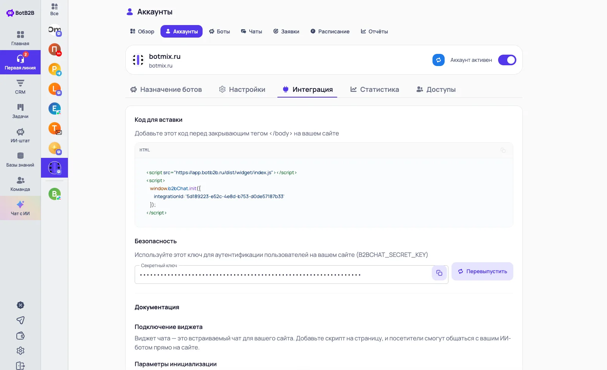
Task: Open the Статистика sub-tab
Action: click(x=375, y=90)
